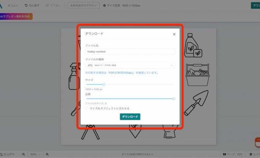Screen dimensions: 260x158
Task: Click the 元に戻す undo icon
Action: tap(26, 6)
